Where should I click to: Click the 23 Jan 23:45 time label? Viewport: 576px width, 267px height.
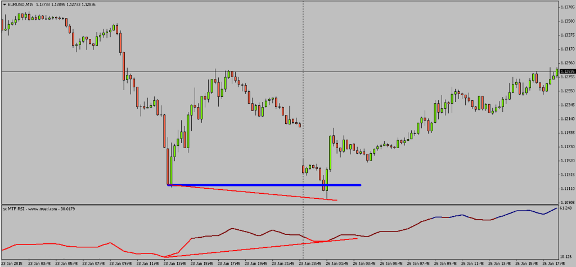coord(311,264)
